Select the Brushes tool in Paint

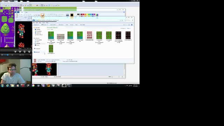point(42,15)
